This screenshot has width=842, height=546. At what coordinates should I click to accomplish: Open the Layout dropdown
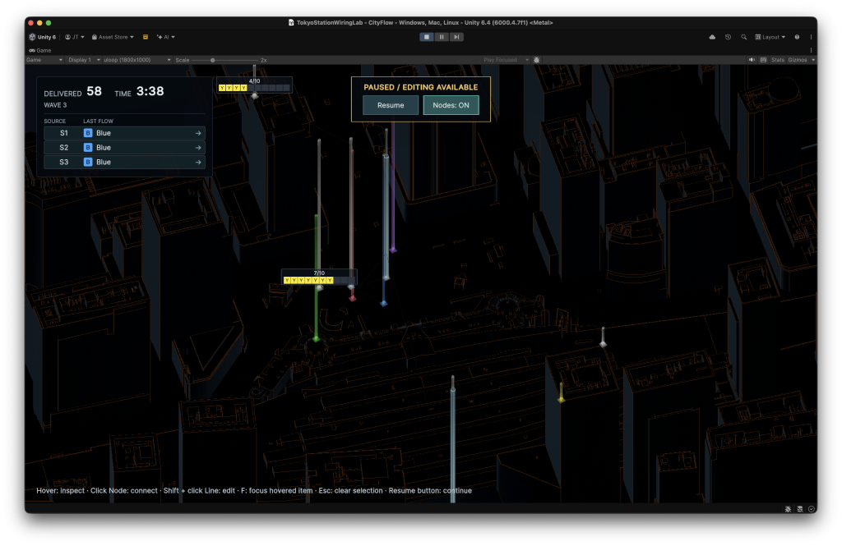click(770, 37)
